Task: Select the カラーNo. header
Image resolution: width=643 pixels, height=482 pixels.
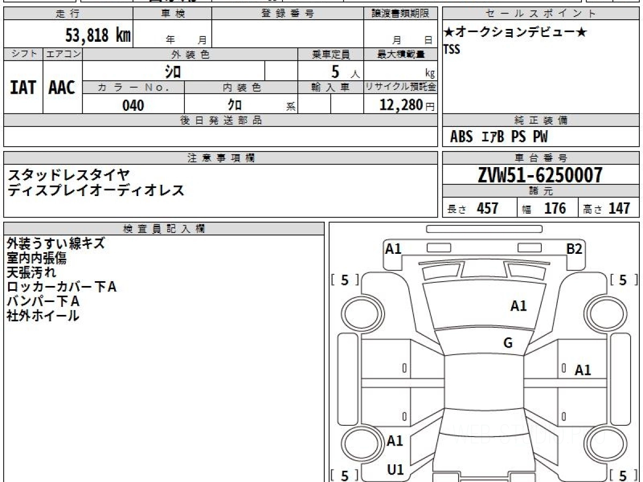Action: click(x=133, y=88)
